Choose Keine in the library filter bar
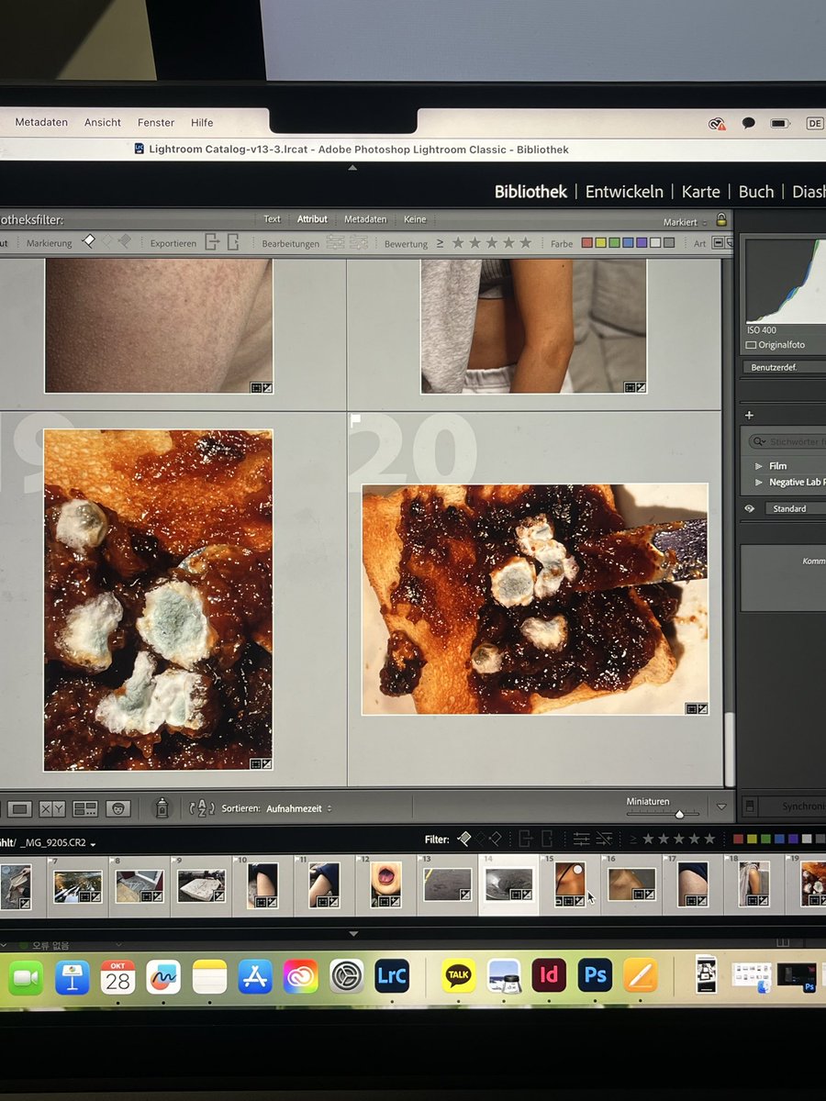Screen dimensions: 826x1101 click(415, 219)
